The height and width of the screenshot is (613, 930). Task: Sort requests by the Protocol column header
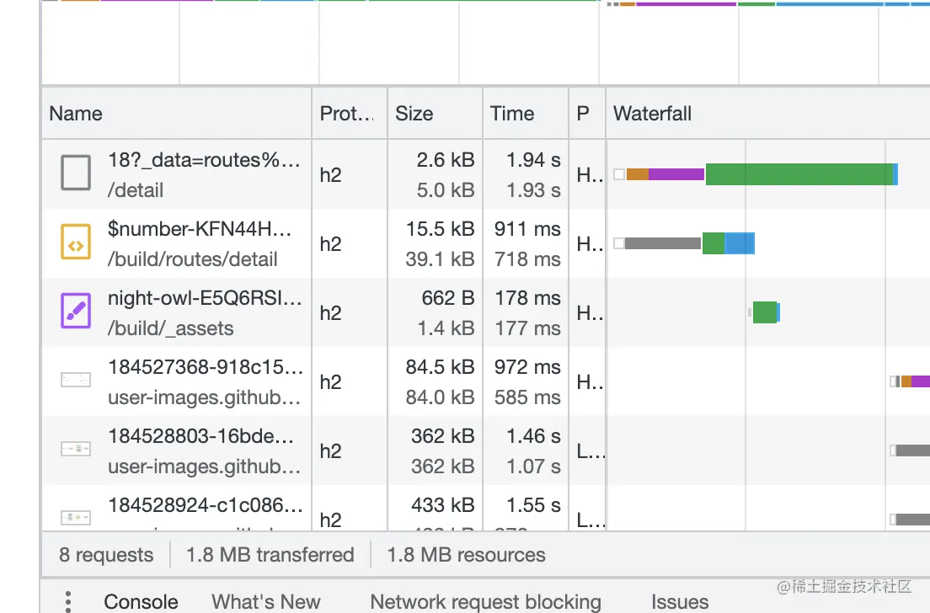click(346, 114)
